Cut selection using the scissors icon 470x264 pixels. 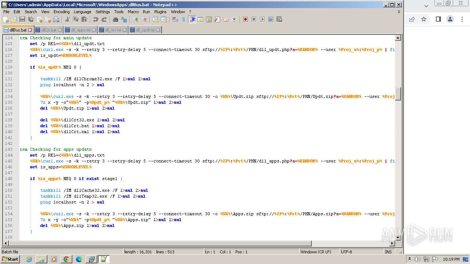[x=68, y=19]
